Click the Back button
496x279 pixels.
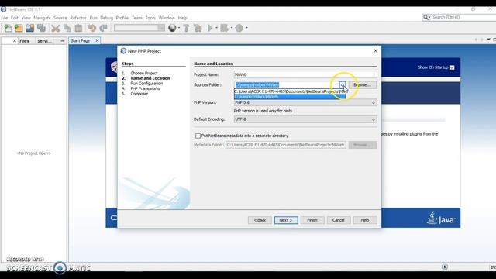(260, 220)
